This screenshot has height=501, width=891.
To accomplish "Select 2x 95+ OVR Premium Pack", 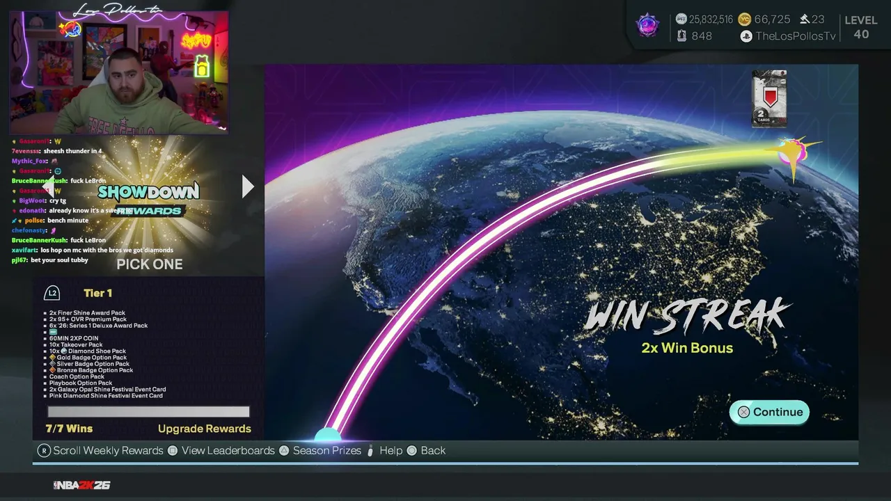I will 88,319.
